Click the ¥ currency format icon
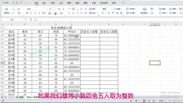The width and height of the screenshot is (183, 103). tap(103, 13)
